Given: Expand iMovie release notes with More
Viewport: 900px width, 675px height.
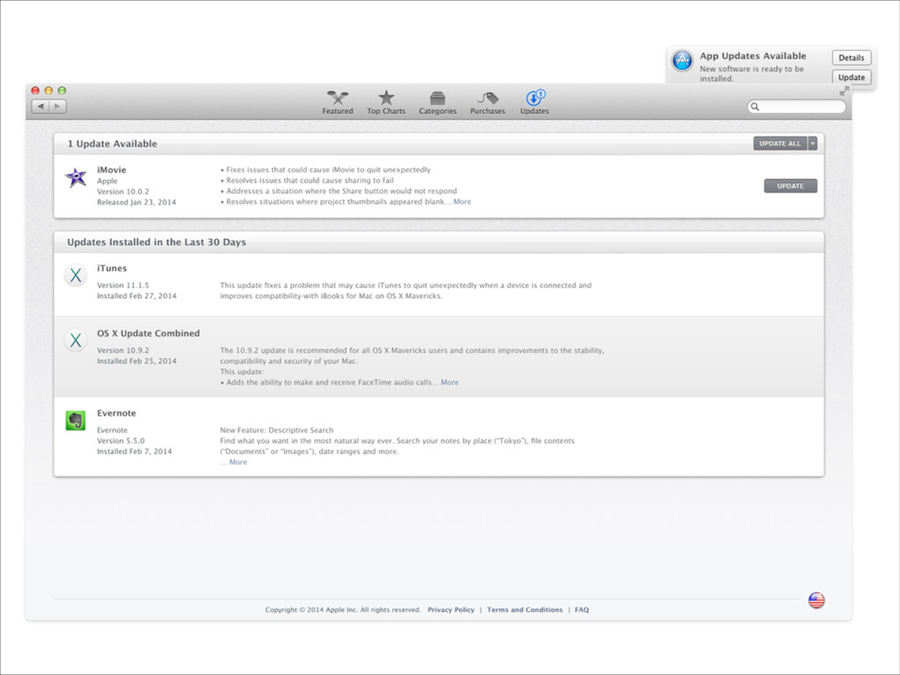Looking at the screenshot, I should click(462, 201).
